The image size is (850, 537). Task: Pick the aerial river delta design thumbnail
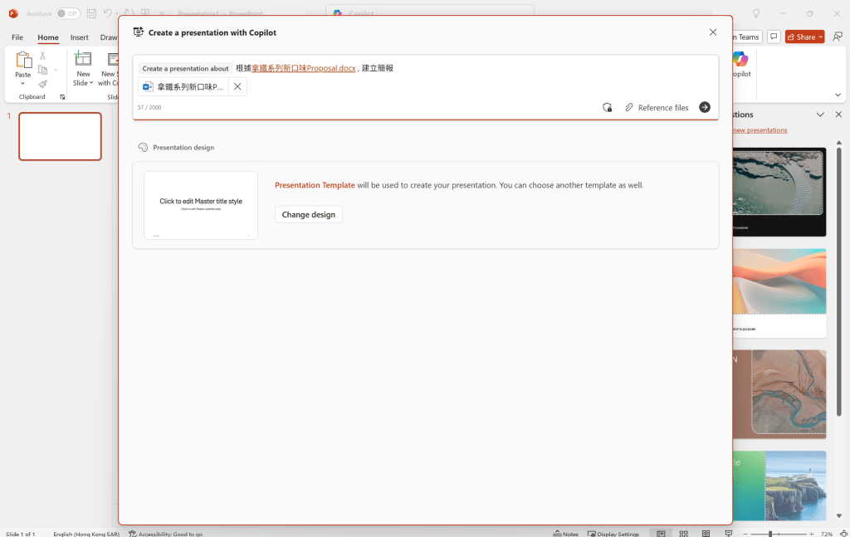point(779,394)
